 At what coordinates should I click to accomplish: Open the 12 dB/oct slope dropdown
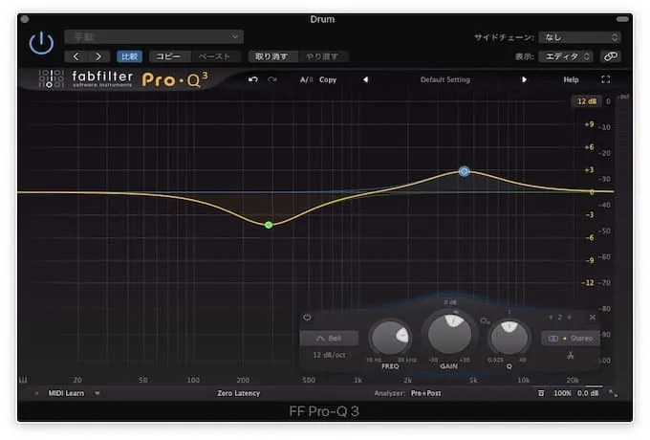coord(329,355)
